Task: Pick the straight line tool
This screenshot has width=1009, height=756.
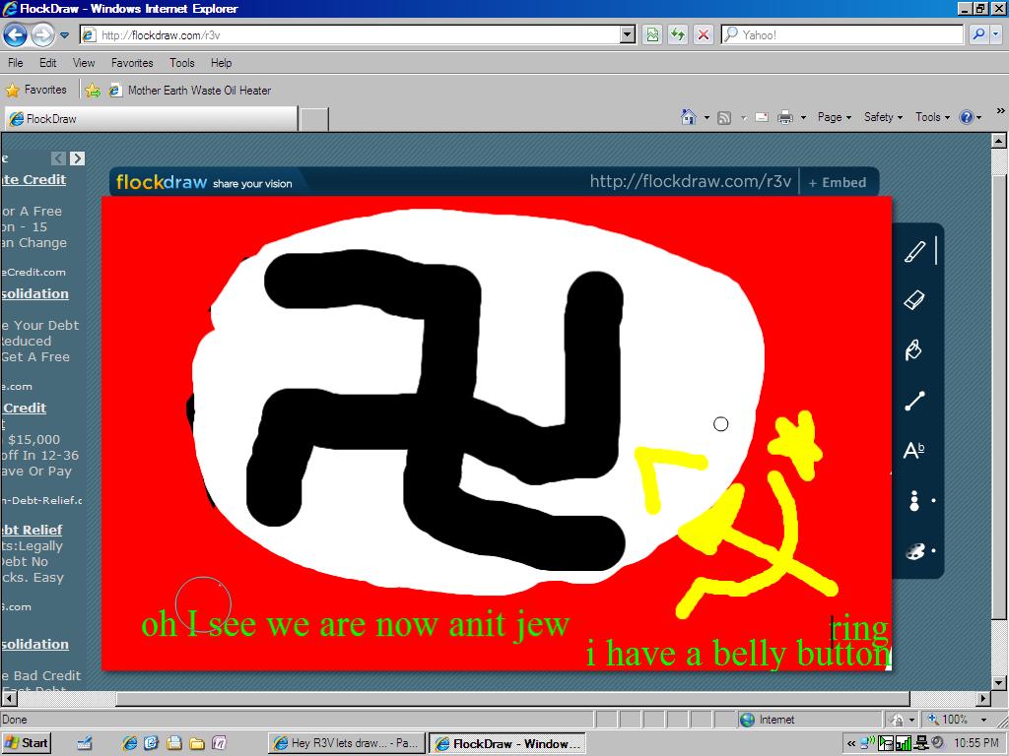Action: 914,402
